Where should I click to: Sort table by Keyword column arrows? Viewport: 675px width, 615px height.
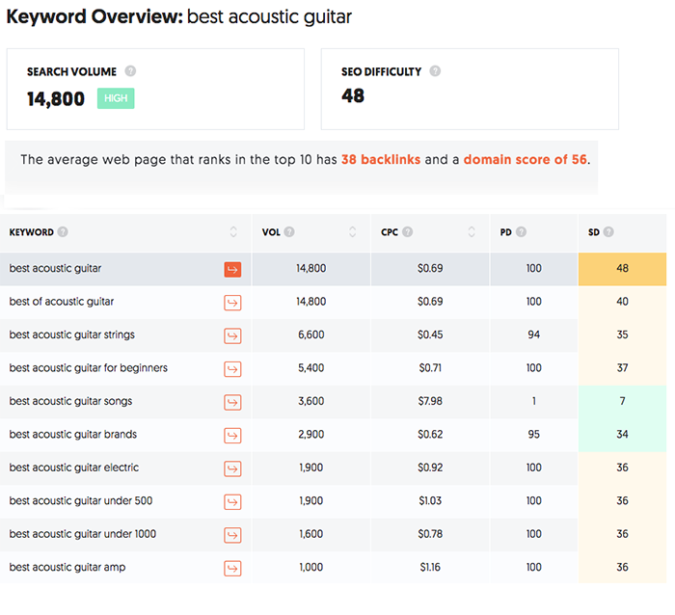click(233, 232)
